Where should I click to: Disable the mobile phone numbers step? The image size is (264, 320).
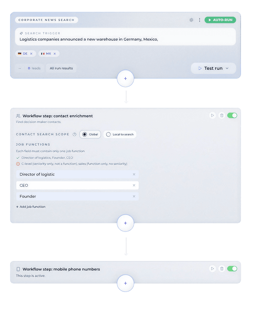coord(232,269)
